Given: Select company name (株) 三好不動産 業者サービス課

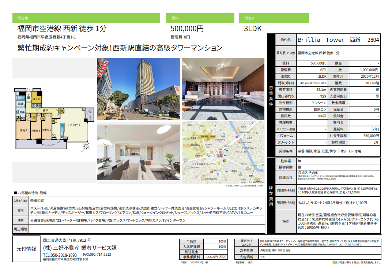Looking at the screenshot, I should (x=80, y=248).
